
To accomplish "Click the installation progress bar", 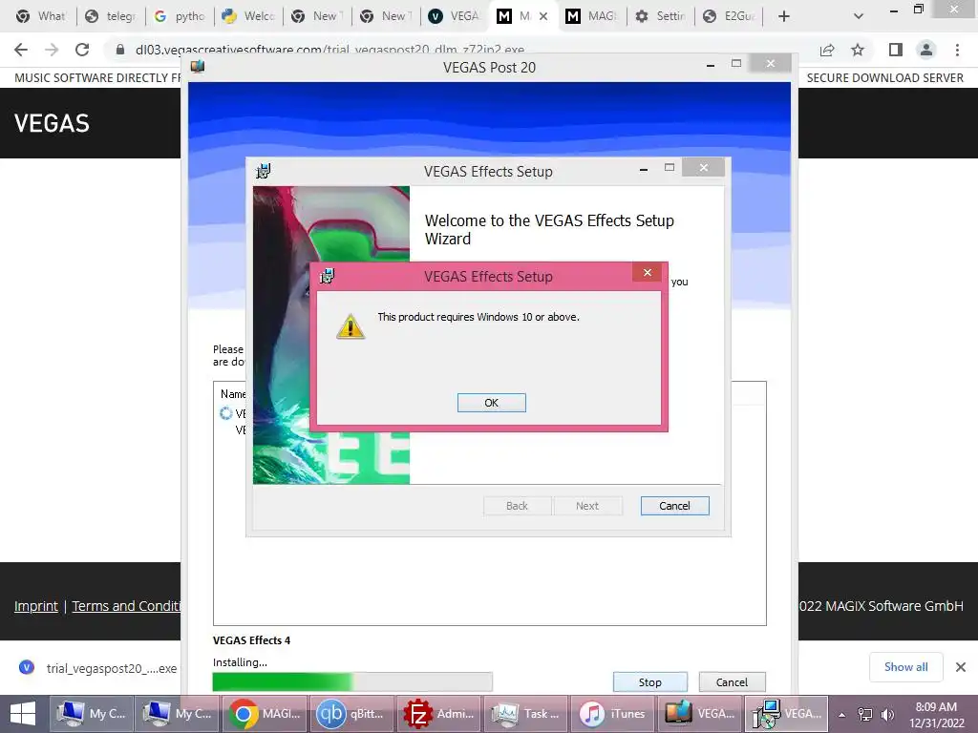I will (x=352, y=681).
